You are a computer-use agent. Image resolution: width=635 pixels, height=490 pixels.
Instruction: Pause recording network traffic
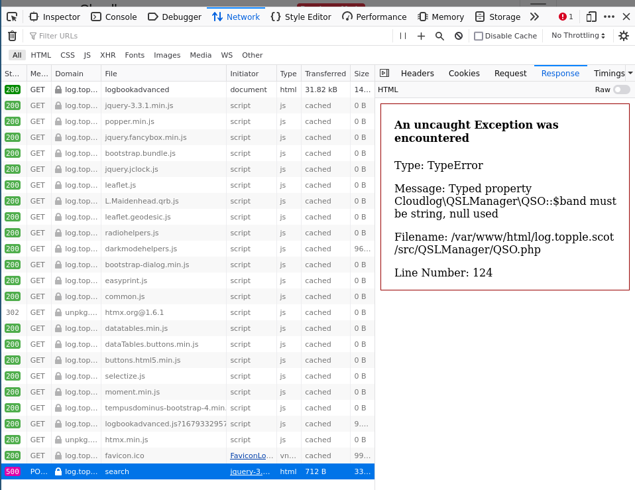click(x=404, y=36)
